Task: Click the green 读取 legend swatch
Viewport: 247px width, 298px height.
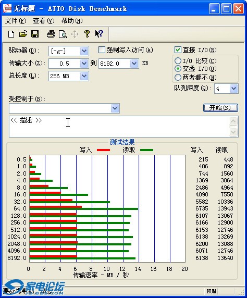Action: (x=146, y=150)
